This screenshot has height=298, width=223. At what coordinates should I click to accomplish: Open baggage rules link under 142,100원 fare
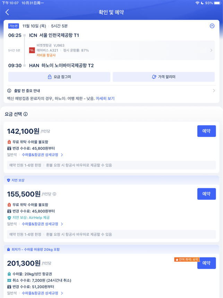coord(42,155)
